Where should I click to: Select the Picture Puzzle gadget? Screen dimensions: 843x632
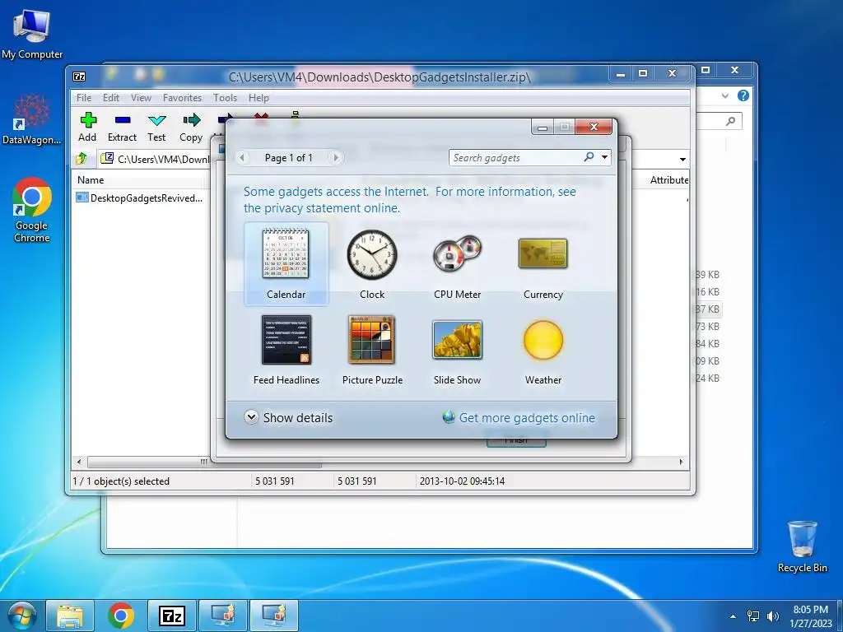coord(372,349)
